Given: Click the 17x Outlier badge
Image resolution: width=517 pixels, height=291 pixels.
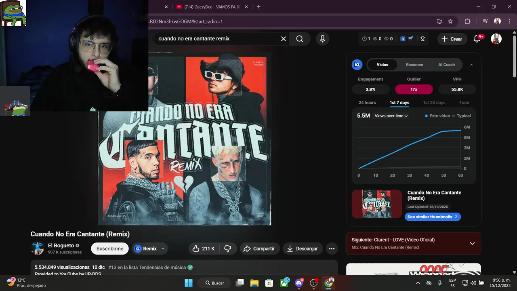Looking at the screenshot, I should [x=414, y=89].
